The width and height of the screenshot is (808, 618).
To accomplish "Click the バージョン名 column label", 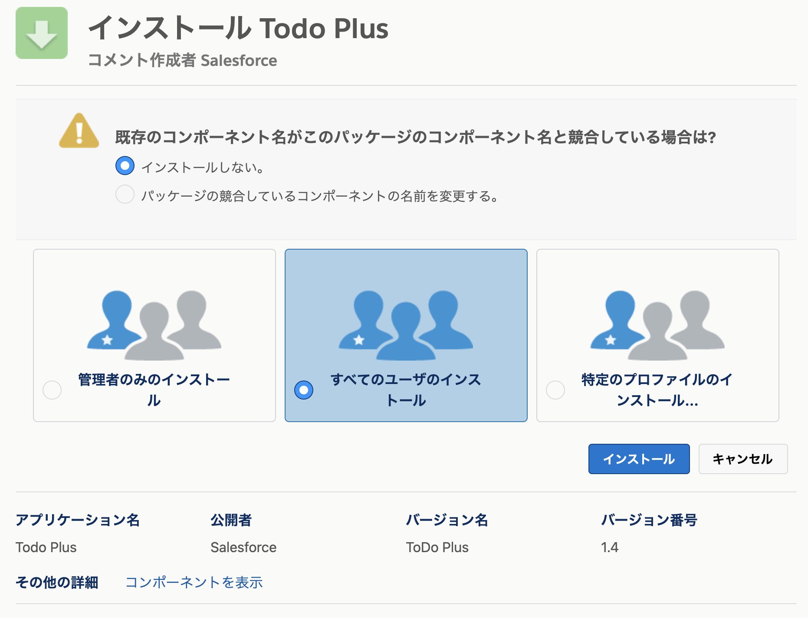I will [x=447, y=520].
